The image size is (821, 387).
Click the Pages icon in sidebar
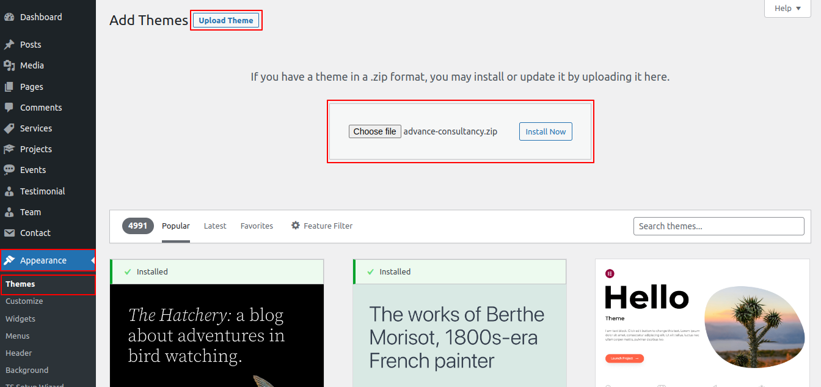coord(9,87)
